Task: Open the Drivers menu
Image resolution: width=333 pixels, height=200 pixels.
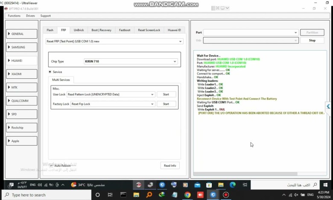Action: (30, 16)
